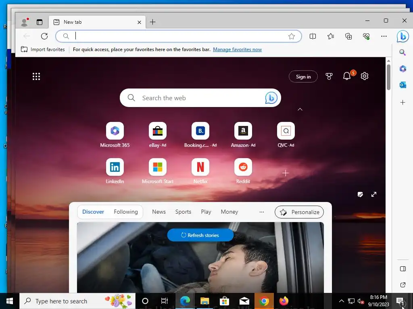Open the News feed tab
The image size is (413, 309).
tap(159, 212)
